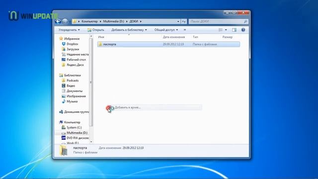Click the forward navigation arrow
Screen dimensions: 318x179
[x=65, y=21]
